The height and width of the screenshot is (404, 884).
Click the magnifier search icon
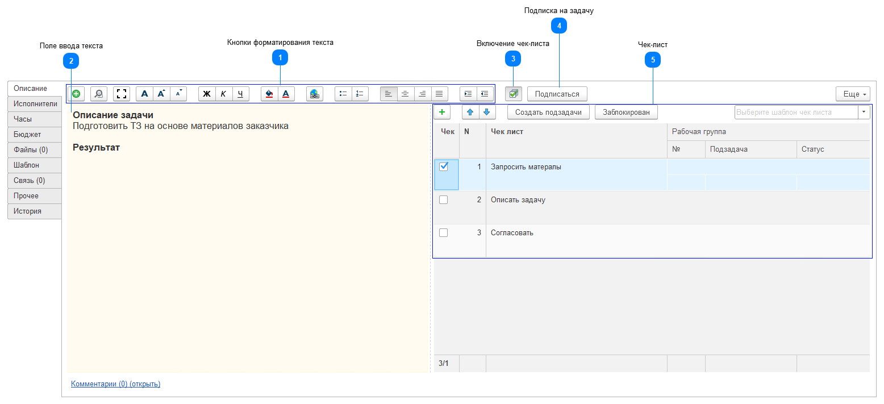tap(99, 94)
